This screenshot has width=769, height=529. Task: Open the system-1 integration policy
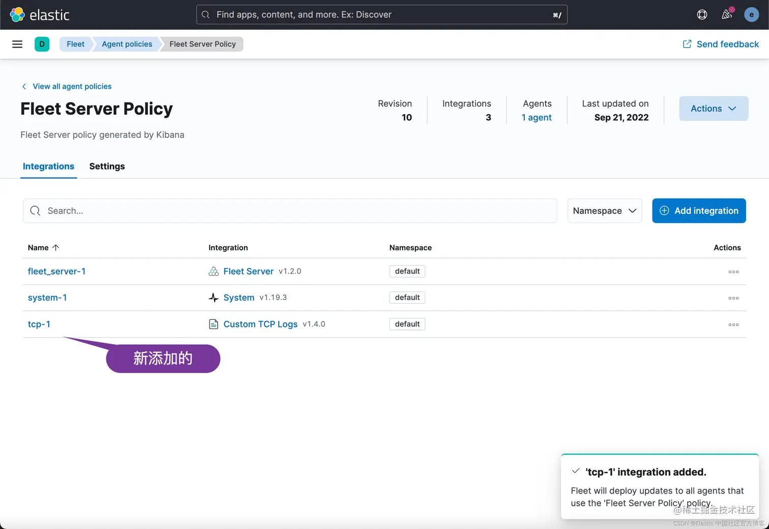pyautogui.click(x=47, y=298)
